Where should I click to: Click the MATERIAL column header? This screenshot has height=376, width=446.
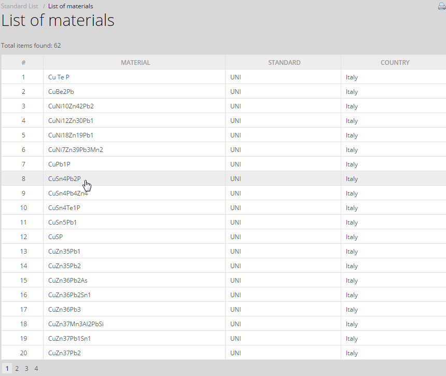point(135,63)
